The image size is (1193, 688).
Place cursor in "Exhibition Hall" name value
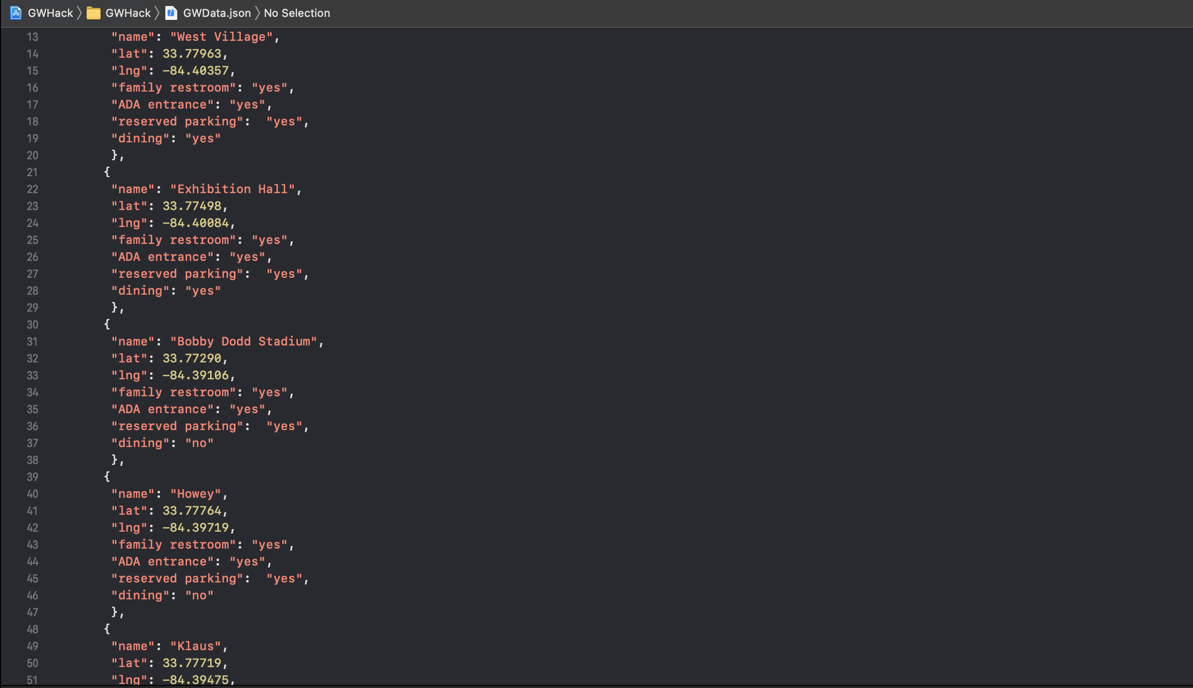pyautogui.click(x=233, y=189)
